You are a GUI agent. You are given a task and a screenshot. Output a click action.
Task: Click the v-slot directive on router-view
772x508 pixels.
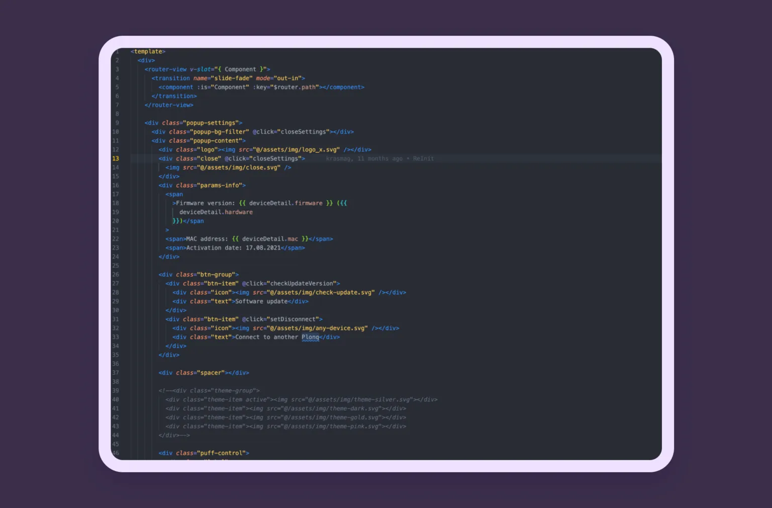click(x=201, y=69)
